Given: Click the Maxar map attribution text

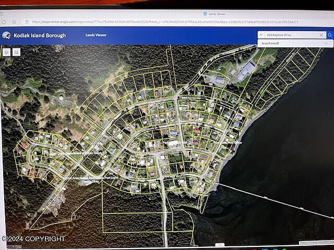Looking at the screenshot, I should (315, 242).
